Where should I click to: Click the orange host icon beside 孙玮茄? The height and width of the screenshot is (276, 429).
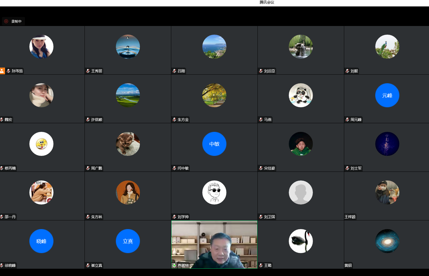point(2,71)
